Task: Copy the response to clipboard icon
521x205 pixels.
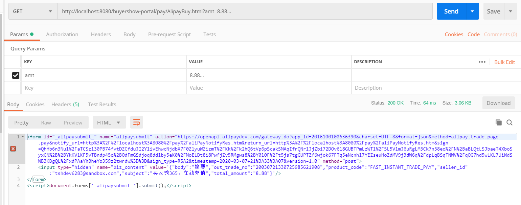Action: pos(498,122)
